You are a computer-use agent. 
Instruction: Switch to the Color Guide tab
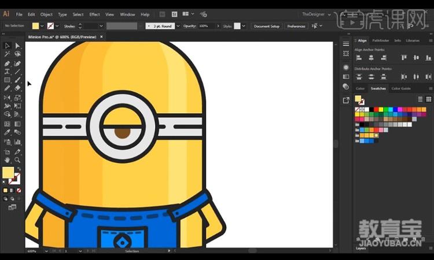pos(401,88)
